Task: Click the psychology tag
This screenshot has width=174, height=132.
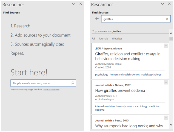Action: click(x=102, y=74)
